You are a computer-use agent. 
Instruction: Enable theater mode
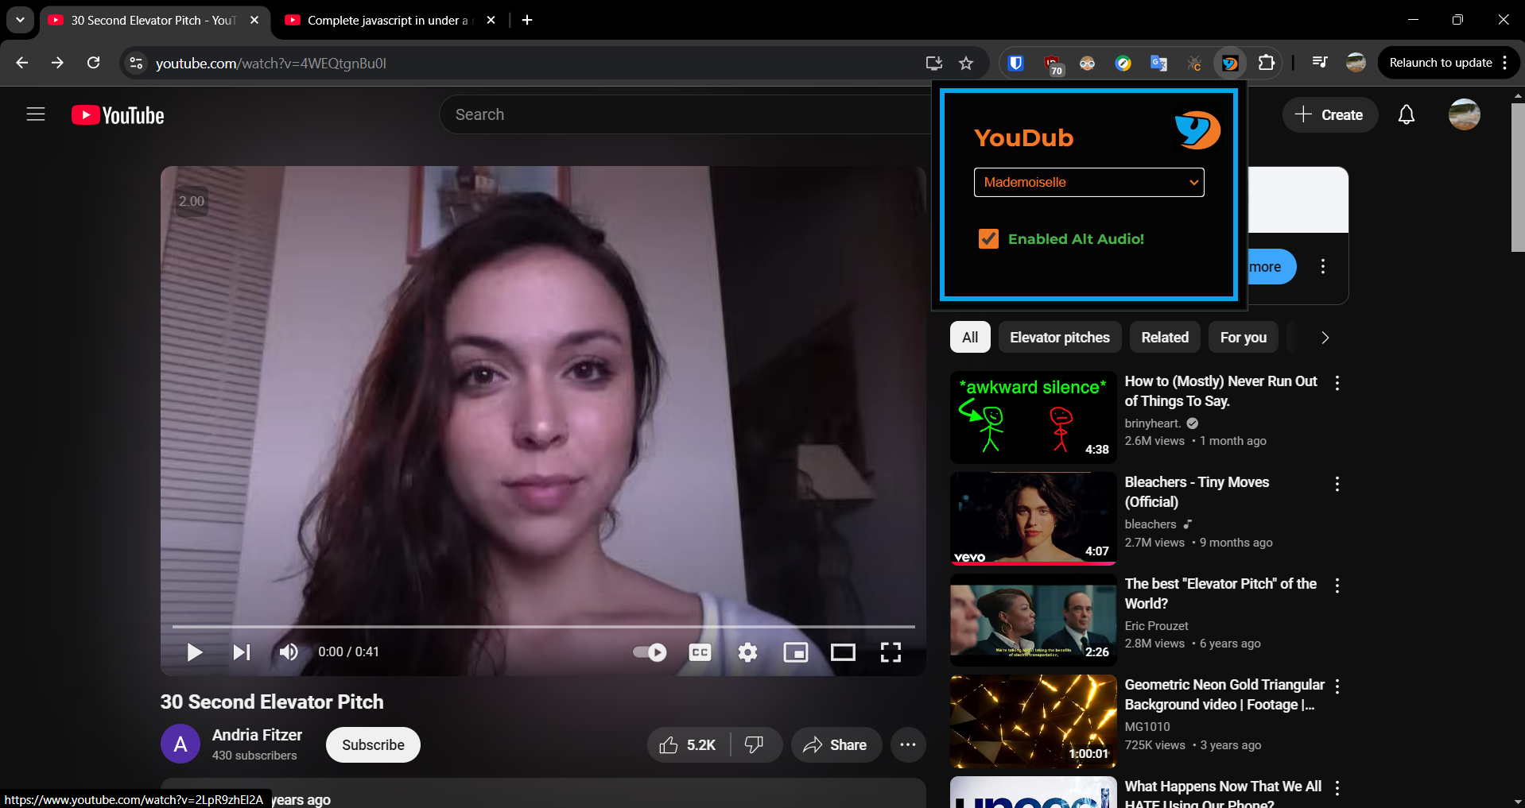843,652
